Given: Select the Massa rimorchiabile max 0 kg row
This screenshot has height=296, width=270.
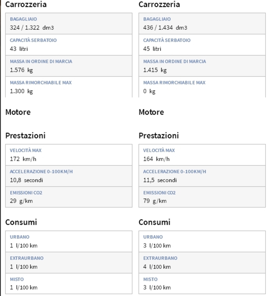Looking at the screenshot, I should pyautogui.click(x=202, y=87).
